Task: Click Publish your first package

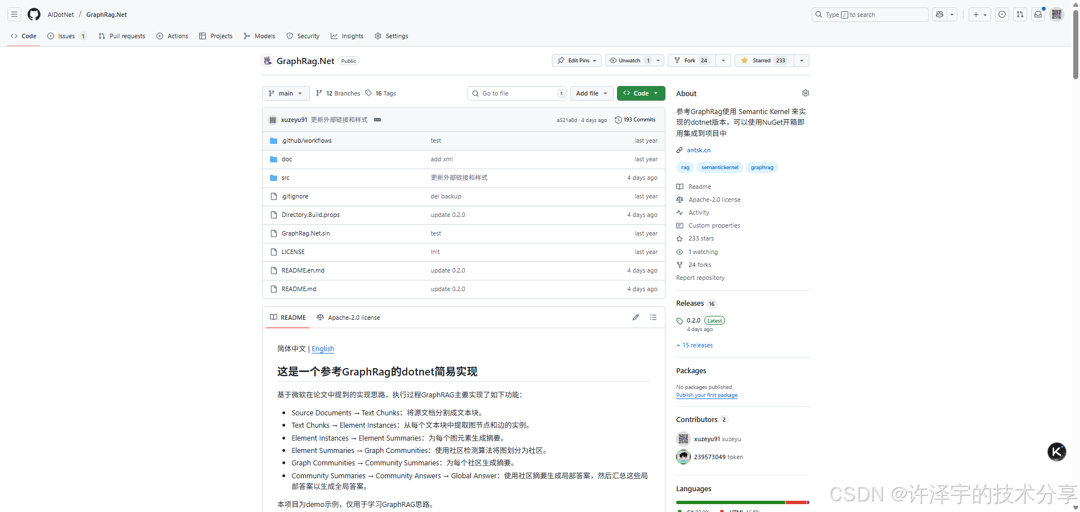Action: tap(706, 395)
